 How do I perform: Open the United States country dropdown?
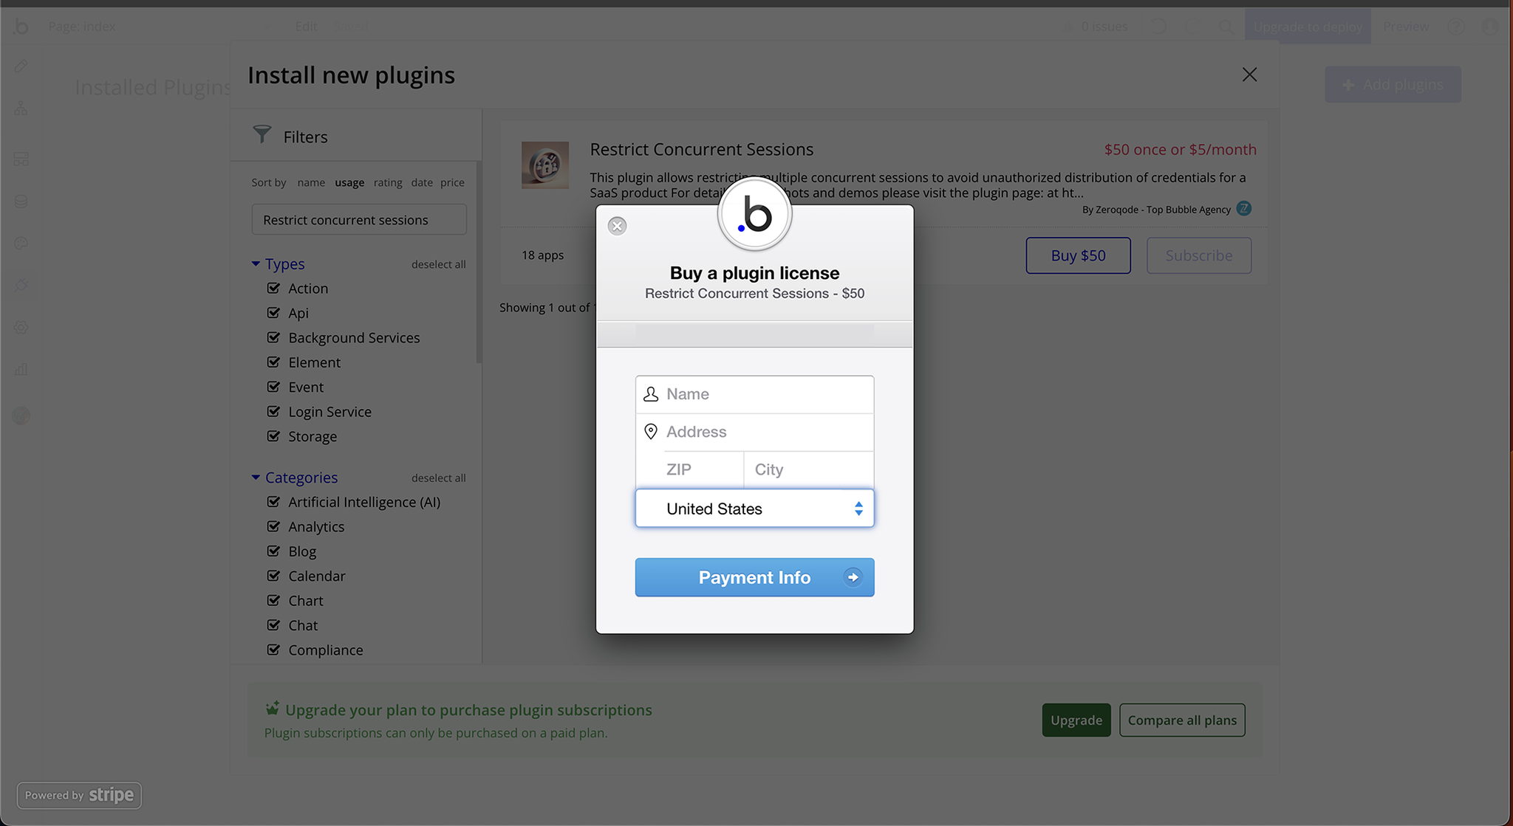(754, 509)
